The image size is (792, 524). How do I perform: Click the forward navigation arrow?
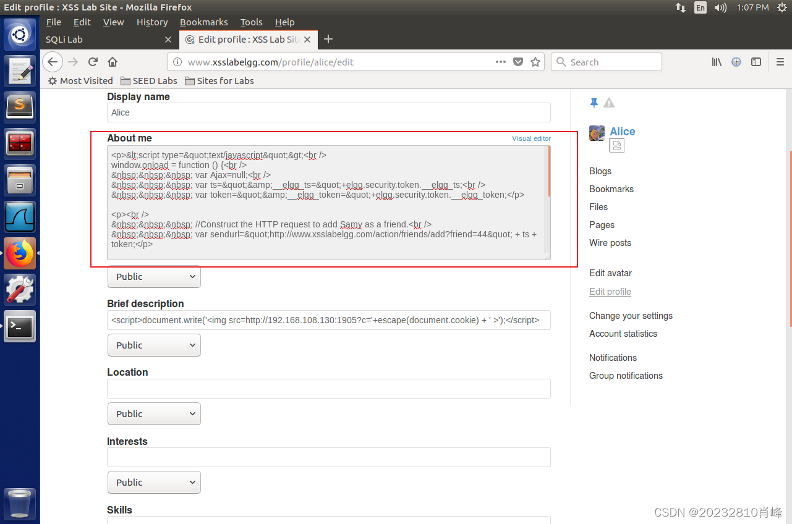(x=73, y=62)
